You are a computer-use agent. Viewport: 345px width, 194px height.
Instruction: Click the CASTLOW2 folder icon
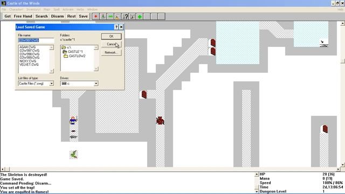66,56
